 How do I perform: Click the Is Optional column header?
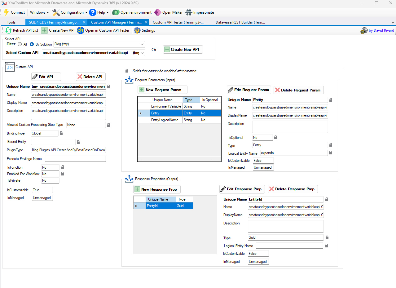[210, 100]
